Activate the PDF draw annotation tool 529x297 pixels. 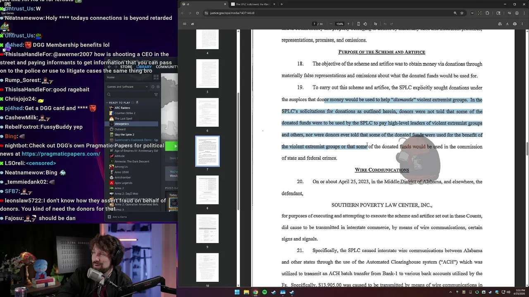[x=375, y=24]
